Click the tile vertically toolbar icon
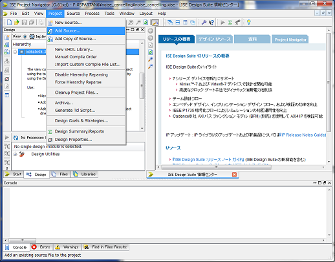The height and width of the screenshot is (262, 335). pos(185,22)
